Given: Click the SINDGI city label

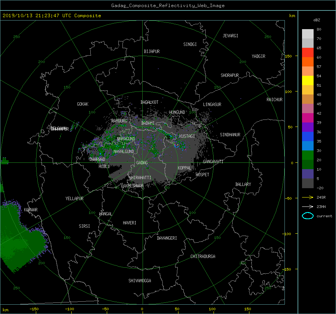Looking at the screenshot, I should (190, 44).
